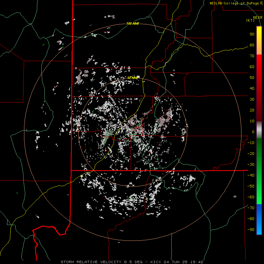Click the 10 value on the color scale
The image size is (264, 264).
click(252, 121)
